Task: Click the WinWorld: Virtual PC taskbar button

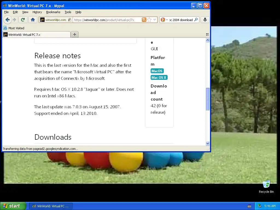Action: click(x=51, y=206)
